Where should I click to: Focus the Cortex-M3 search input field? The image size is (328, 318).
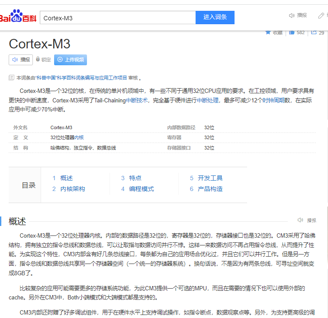118,18
